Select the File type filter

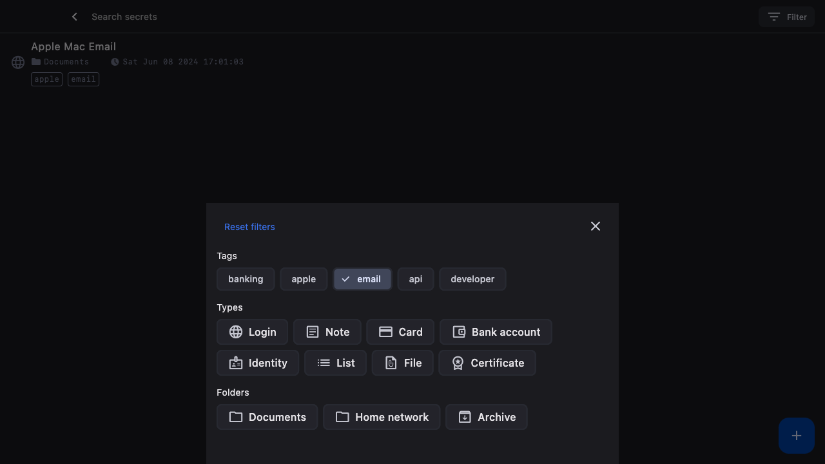coord(402,363)
